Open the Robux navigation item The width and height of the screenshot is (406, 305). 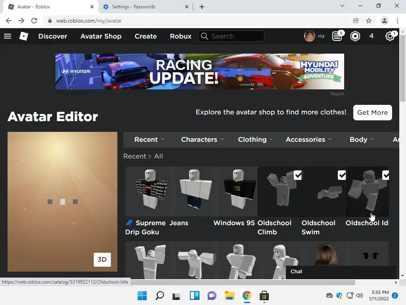click(x=181, y=36)
